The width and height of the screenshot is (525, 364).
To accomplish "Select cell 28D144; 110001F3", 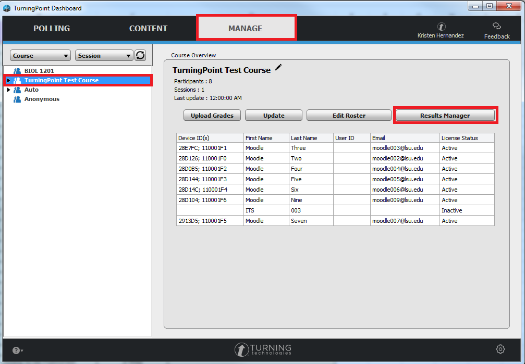I will click(210, 179).
